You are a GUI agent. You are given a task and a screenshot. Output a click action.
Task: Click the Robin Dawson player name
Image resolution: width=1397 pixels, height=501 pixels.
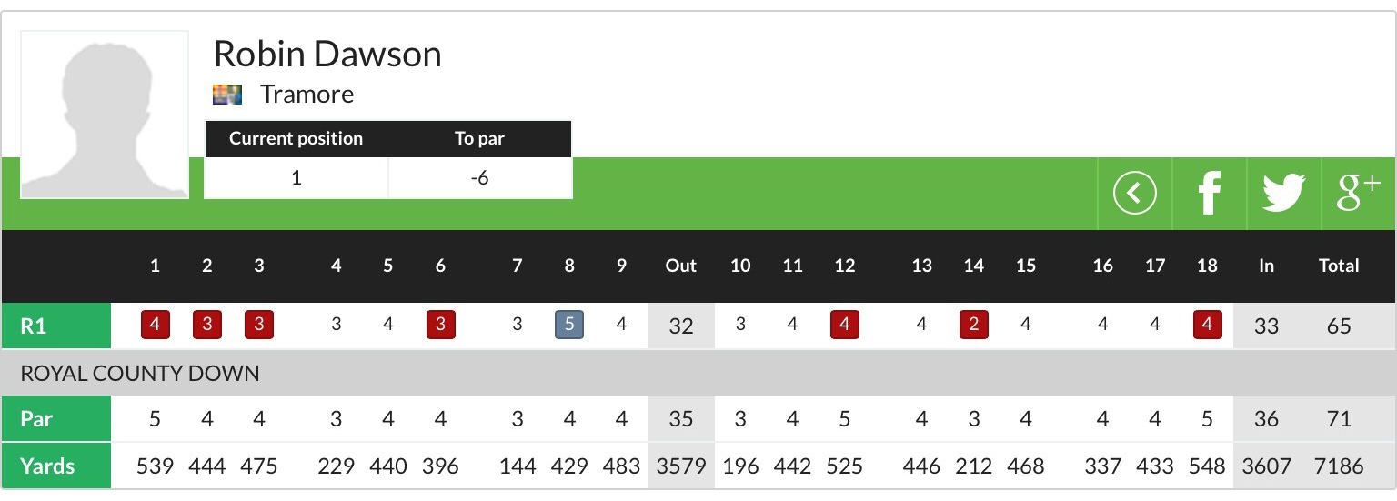click(x=327, y=55)
